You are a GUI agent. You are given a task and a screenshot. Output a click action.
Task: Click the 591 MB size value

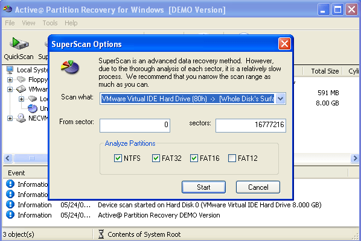click(328, 93)
